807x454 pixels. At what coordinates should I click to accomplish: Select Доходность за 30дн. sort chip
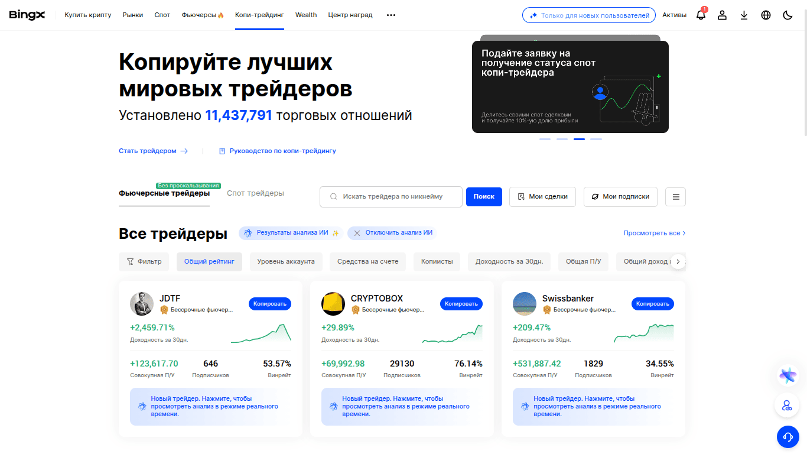pos(509,261)
